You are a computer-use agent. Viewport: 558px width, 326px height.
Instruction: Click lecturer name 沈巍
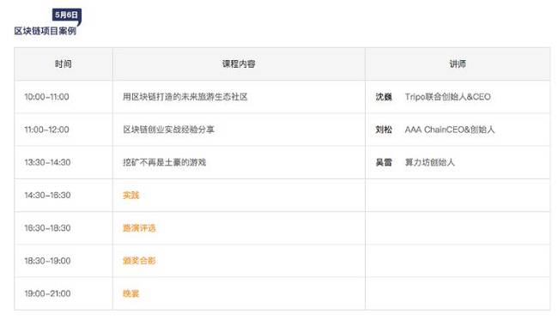click(x=384, y=97)
